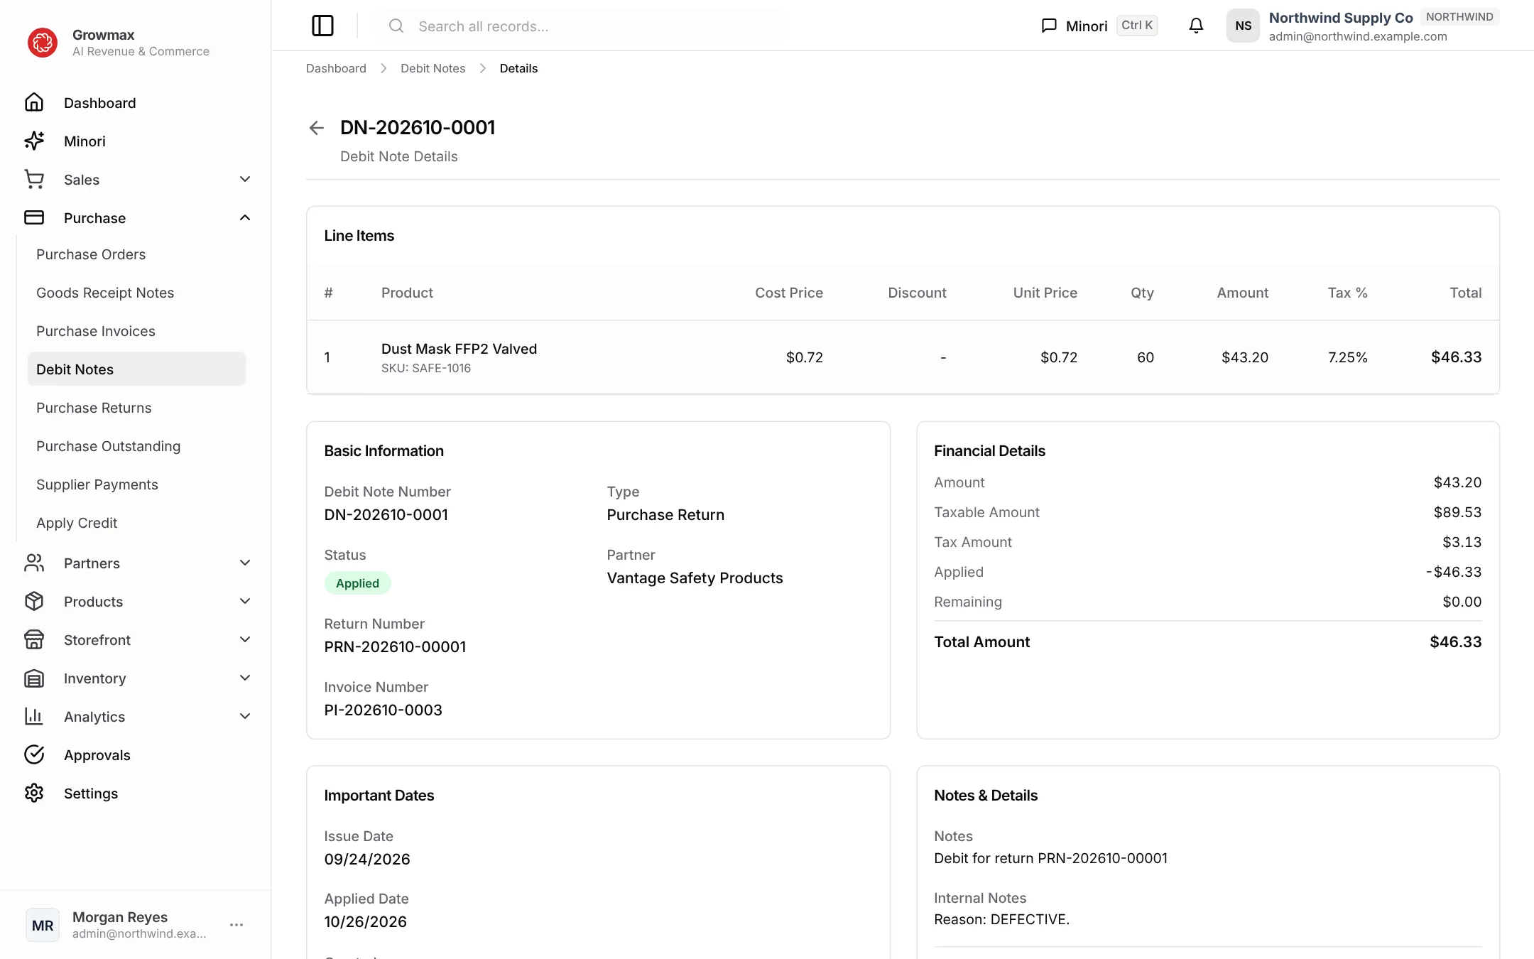
Task: Open Purchase Orders in sidebar
Action: click(x=136, y=254)
